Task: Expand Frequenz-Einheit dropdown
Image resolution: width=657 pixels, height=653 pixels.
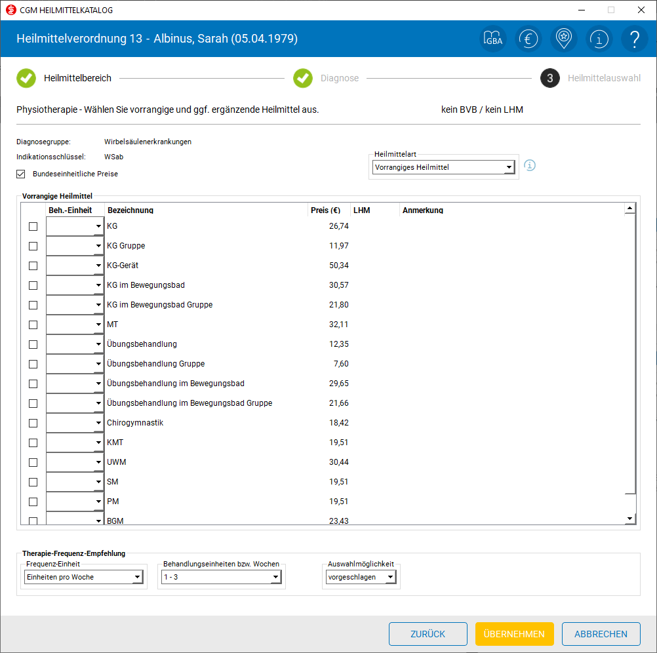Action: point(83,577)
